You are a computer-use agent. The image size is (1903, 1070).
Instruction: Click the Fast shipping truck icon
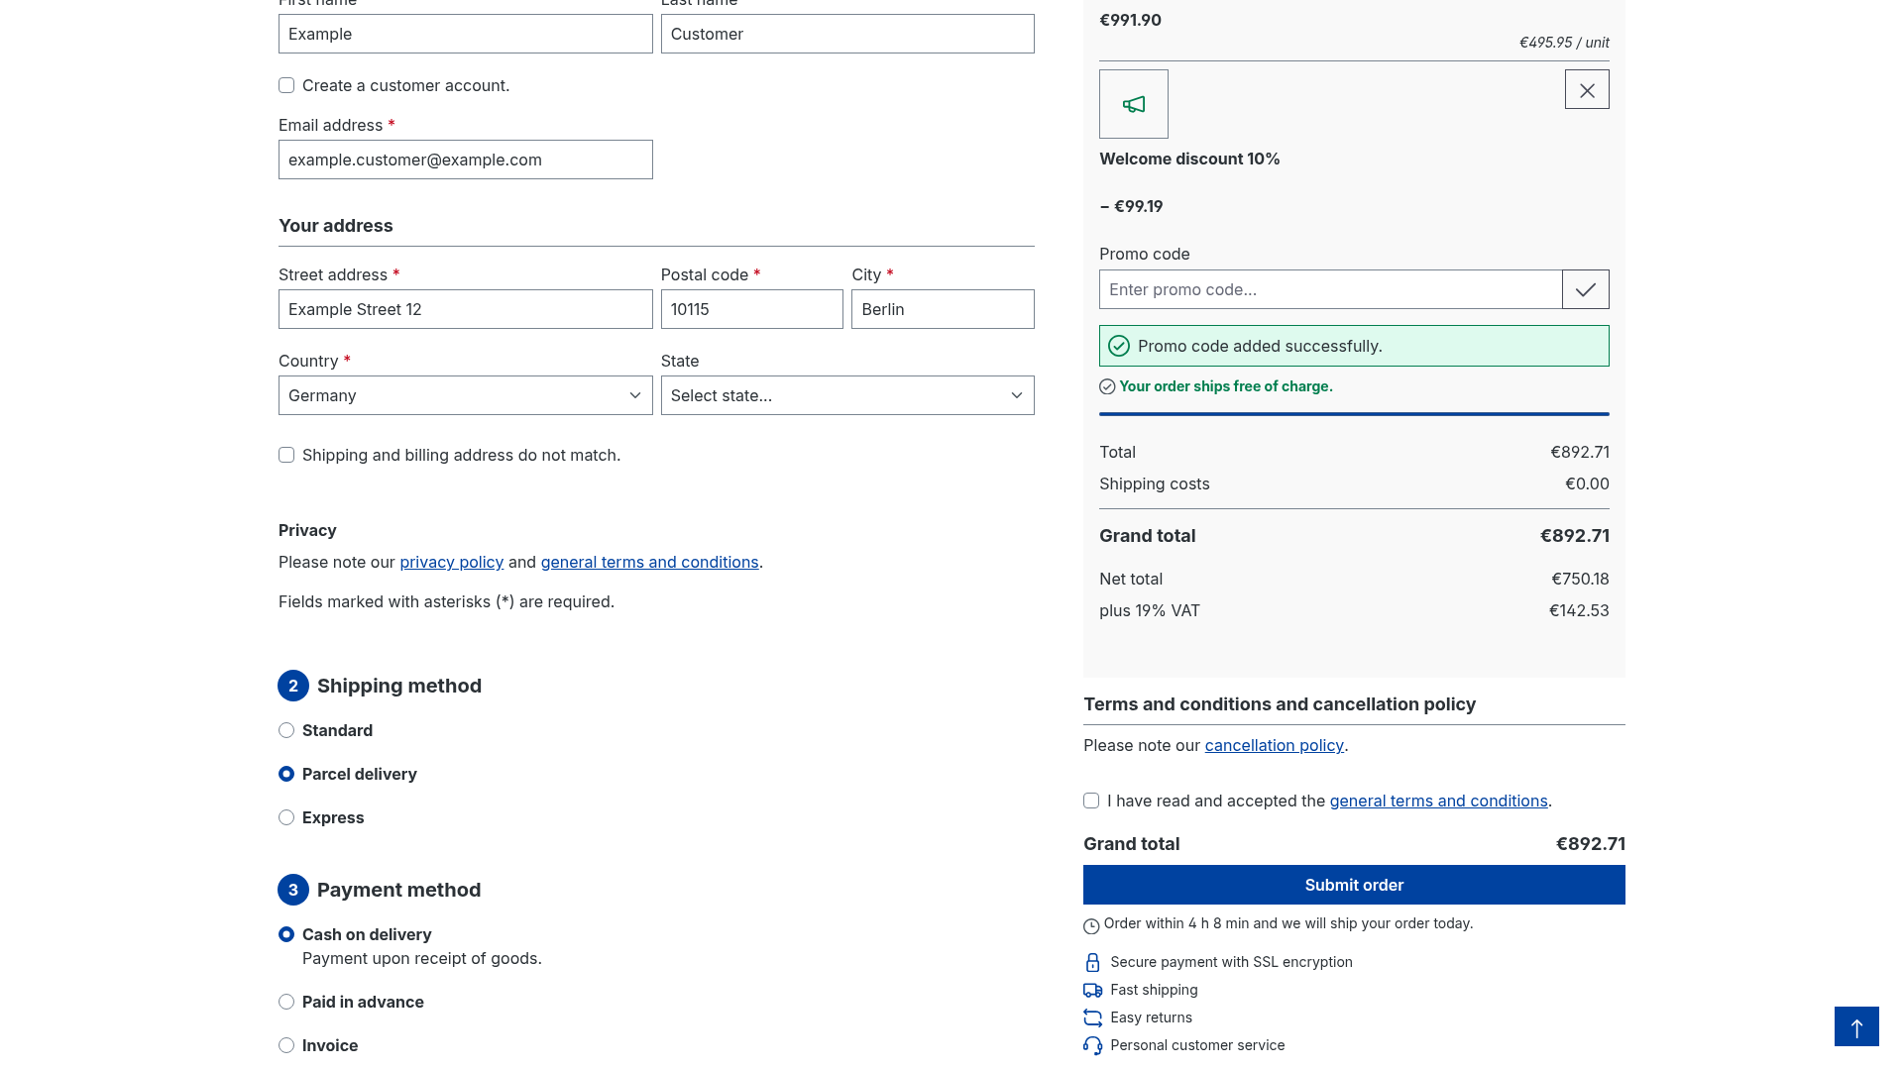click(1092, 990)
